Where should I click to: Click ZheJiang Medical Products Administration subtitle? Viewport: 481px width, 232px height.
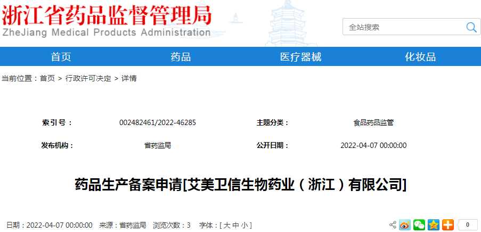coord(106,32)
